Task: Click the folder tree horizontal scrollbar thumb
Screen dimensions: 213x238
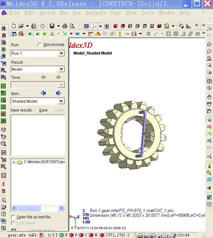Action: pyautogui.click(x=29, y=208)
